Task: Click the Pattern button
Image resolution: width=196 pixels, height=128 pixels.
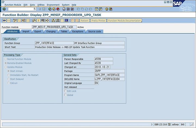Action: tap(85, 21)
